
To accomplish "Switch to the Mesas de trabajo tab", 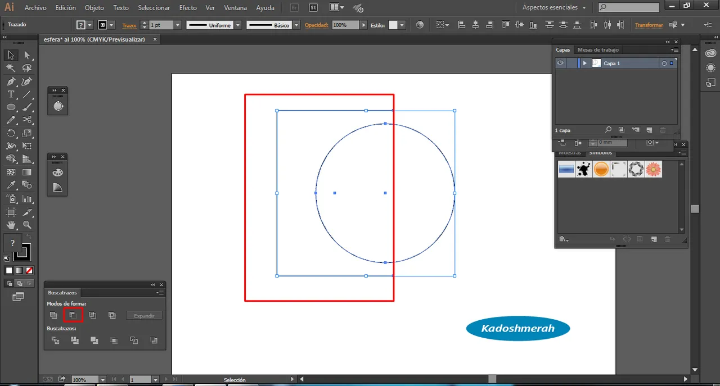I will (x=598, y=50).
